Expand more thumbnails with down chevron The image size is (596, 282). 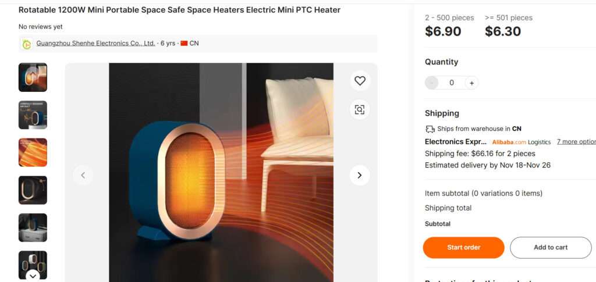coord(33,275)
